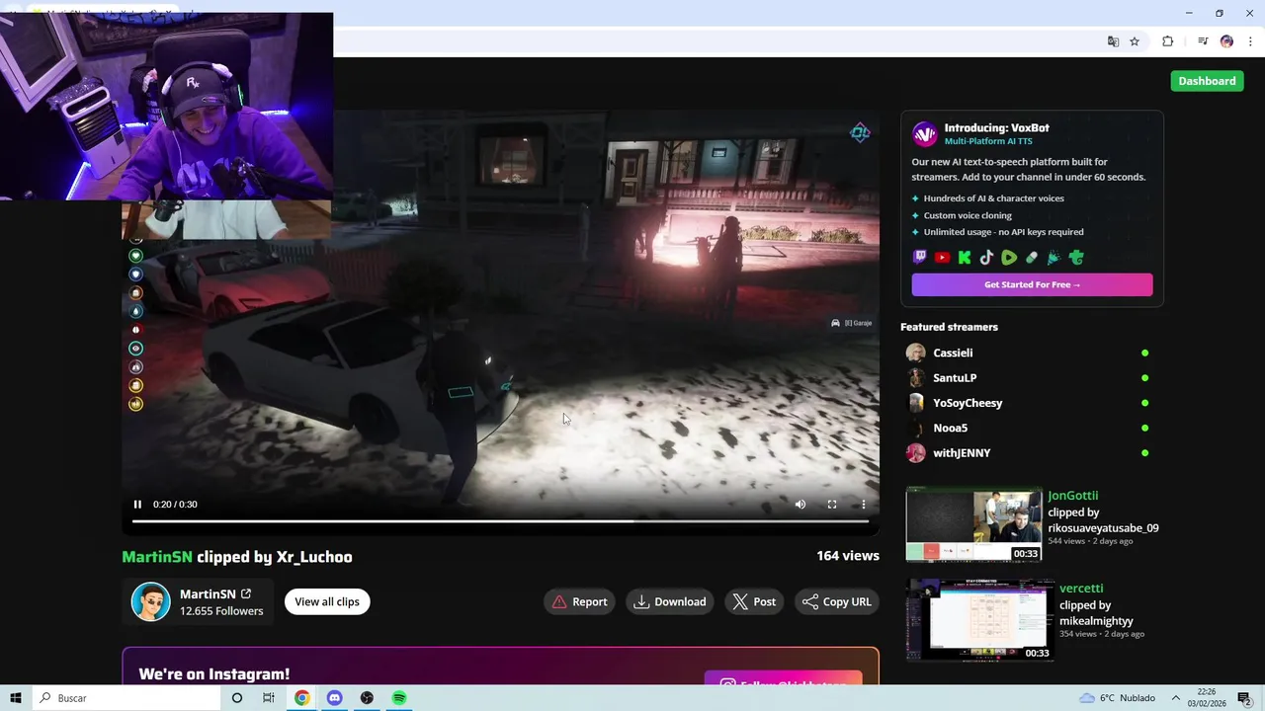This screenshot has height=711, width=1265.
Task: Click the party popper icon in VoxBot ad
Action: coord(1054,258)
